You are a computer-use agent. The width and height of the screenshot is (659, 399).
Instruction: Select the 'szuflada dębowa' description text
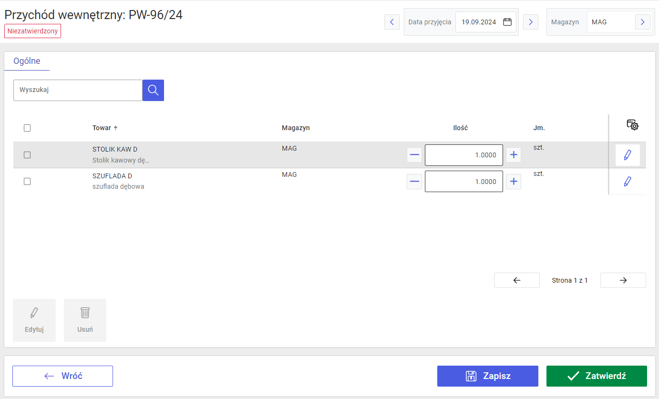118,186
